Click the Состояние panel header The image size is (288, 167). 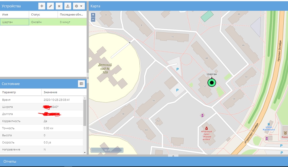(37, 84)
